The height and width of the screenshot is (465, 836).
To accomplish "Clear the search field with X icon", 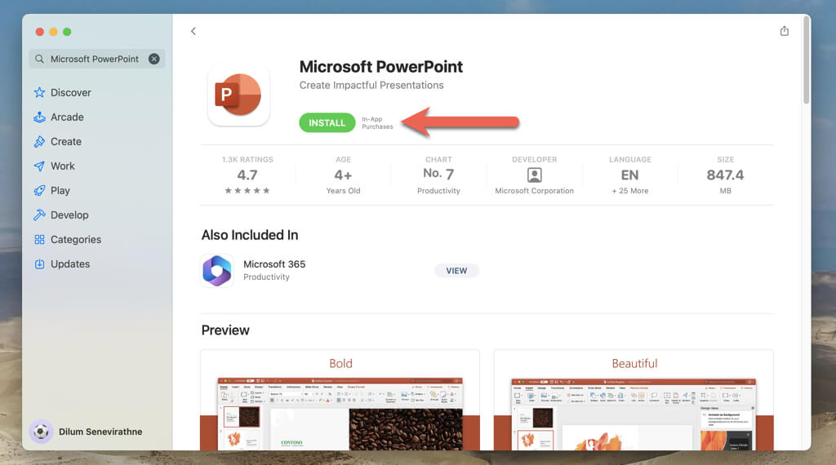I will pos(154,59).
